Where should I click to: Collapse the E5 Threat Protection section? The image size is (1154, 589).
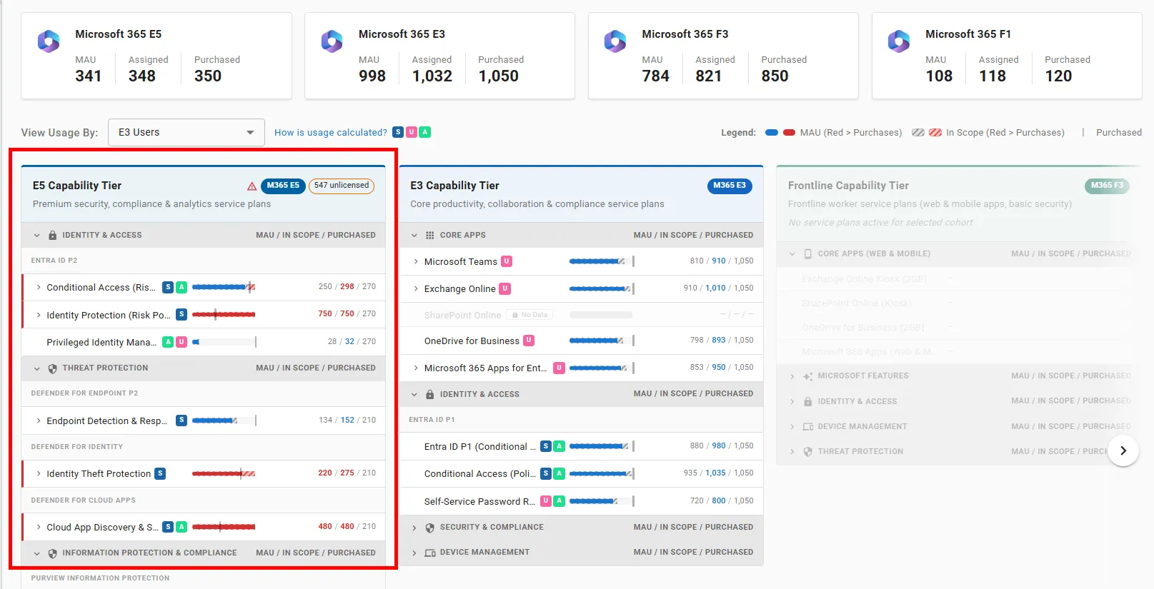click(37, 368)
